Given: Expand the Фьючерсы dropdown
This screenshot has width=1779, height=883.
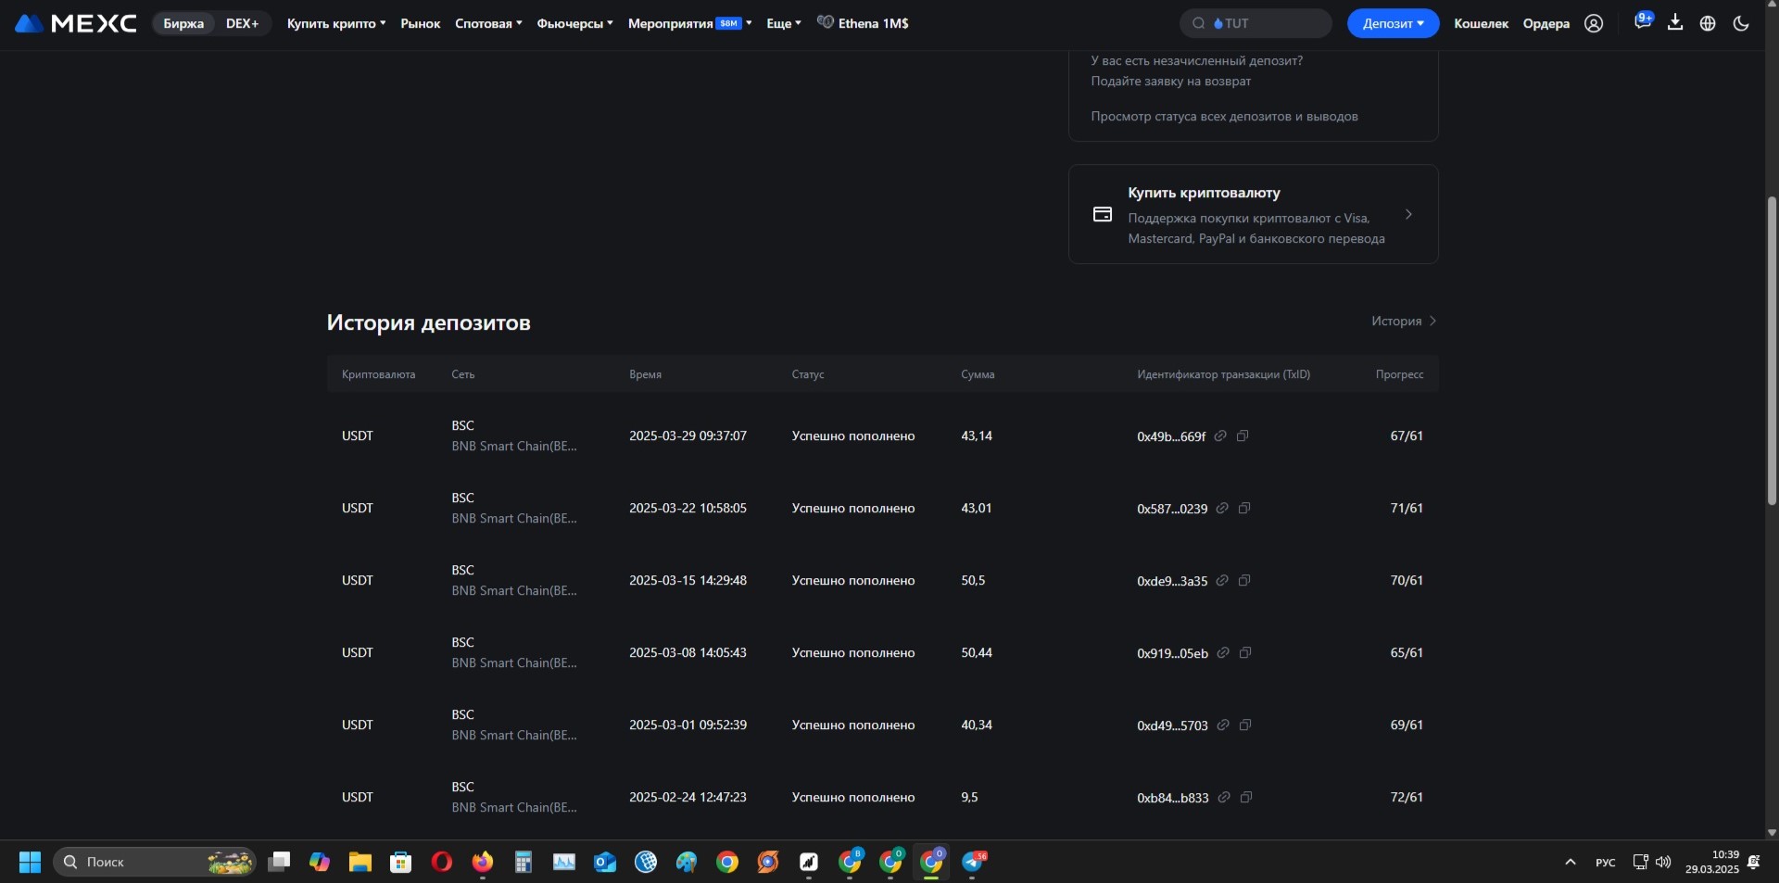Looking at the screenshot, I should point(574,23).
